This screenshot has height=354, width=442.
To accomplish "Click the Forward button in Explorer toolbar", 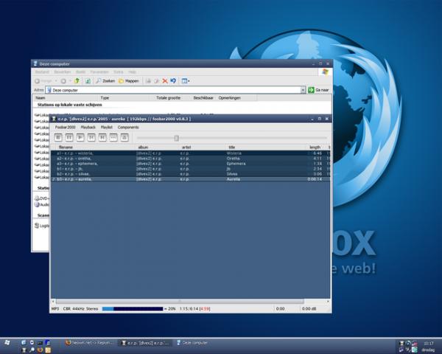I will pos(63,81).
